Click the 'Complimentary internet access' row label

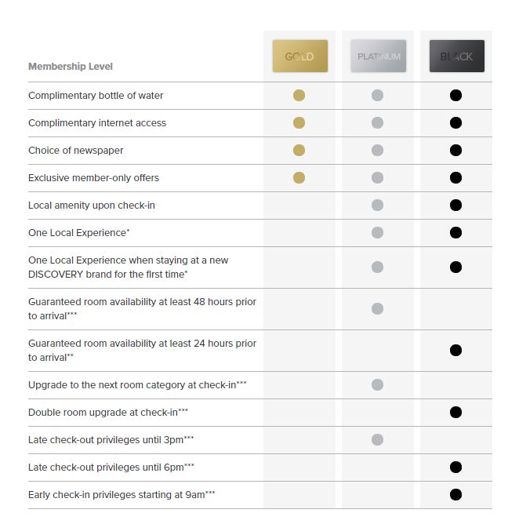tap(97, 123)
